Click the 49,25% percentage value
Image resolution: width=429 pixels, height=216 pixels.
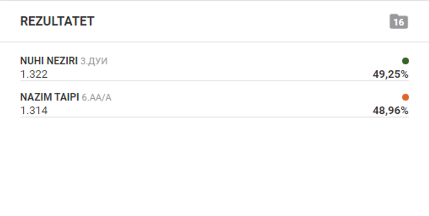pyautogui.click(x=390, y=74)
